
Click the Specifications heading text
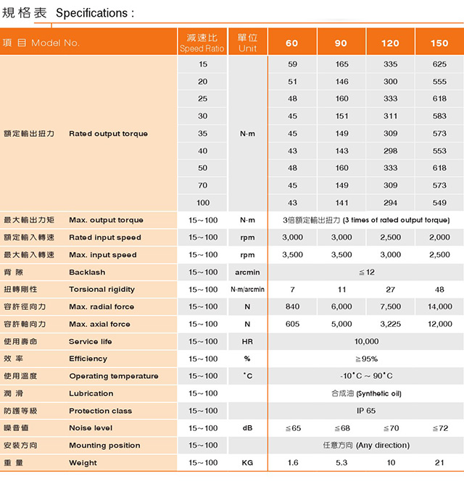point(95,13)
